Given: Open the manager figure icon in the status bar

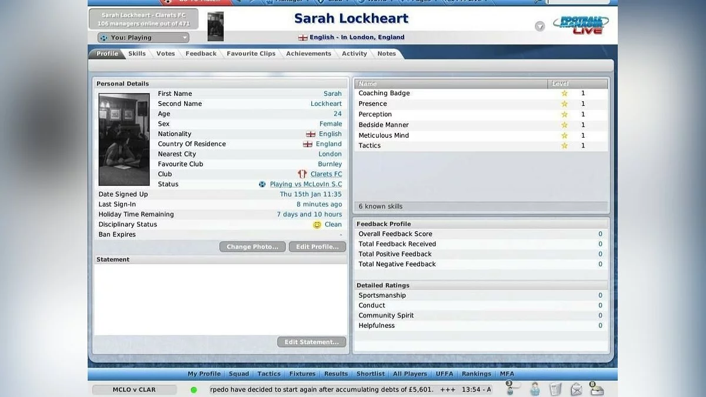Looking at the screenshot, I should click(535, 389).
